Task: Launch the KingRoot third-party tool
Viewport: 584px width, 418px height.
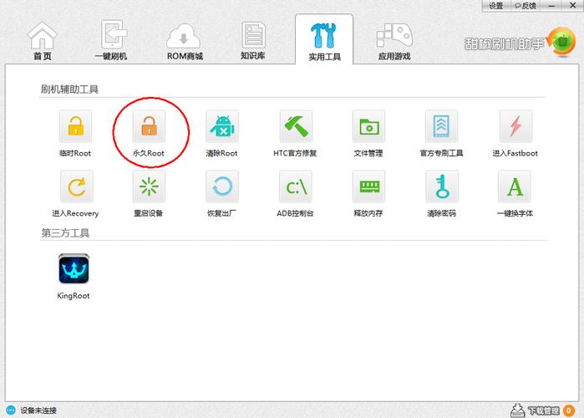Action: point(74,269)
